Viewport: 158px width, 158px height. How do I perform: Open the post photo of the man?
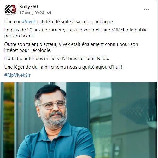pos(79,120)
